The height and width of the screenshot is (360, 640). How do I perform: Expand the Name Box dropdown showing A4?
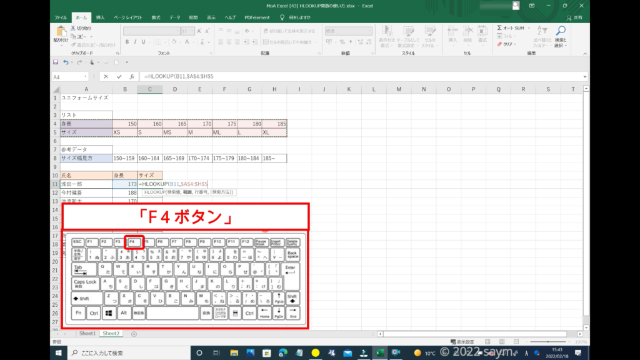click(86, 76)
